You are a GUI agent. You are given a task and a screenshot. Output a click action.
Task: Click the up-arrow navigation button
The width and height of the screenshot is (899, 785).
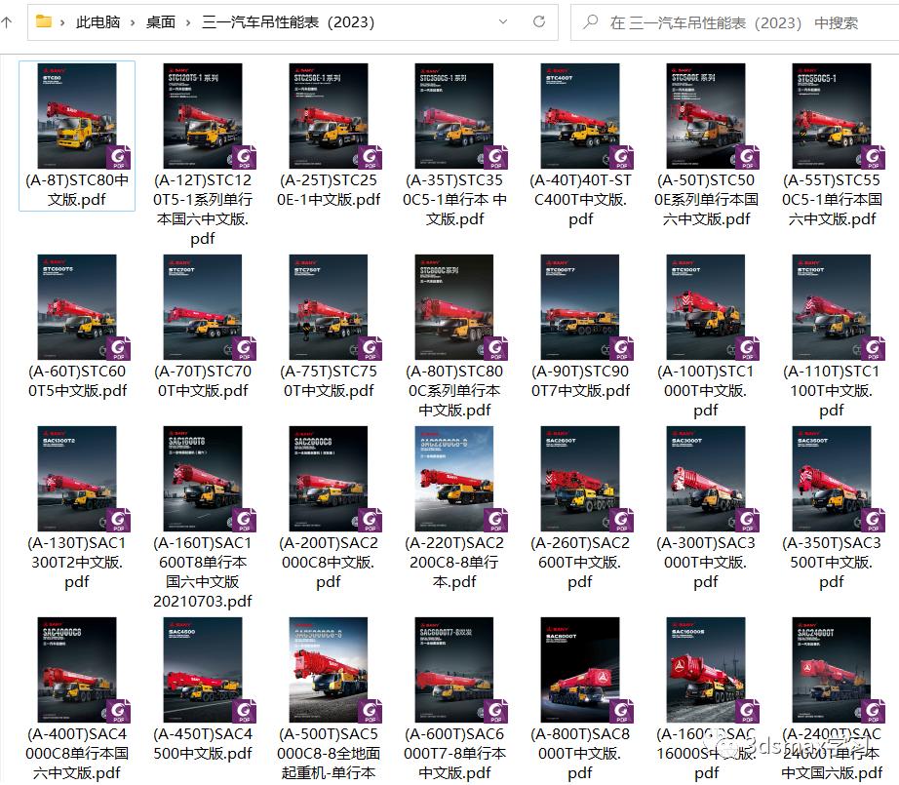pos(7,22)
